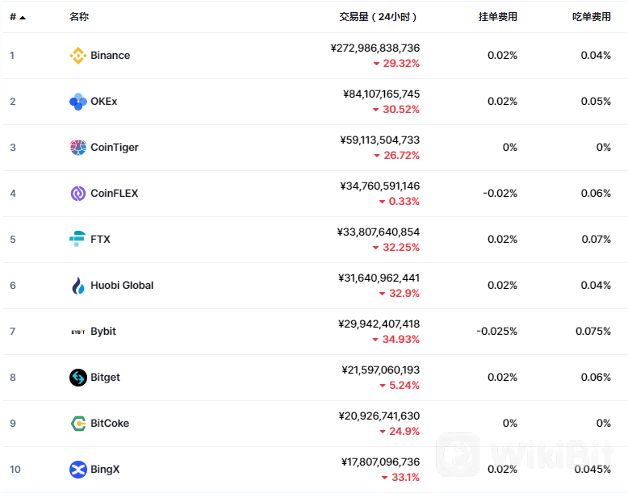Screen dimensions: 628x493
Task: Open the Bitget black circle logo
Action: 78,378
